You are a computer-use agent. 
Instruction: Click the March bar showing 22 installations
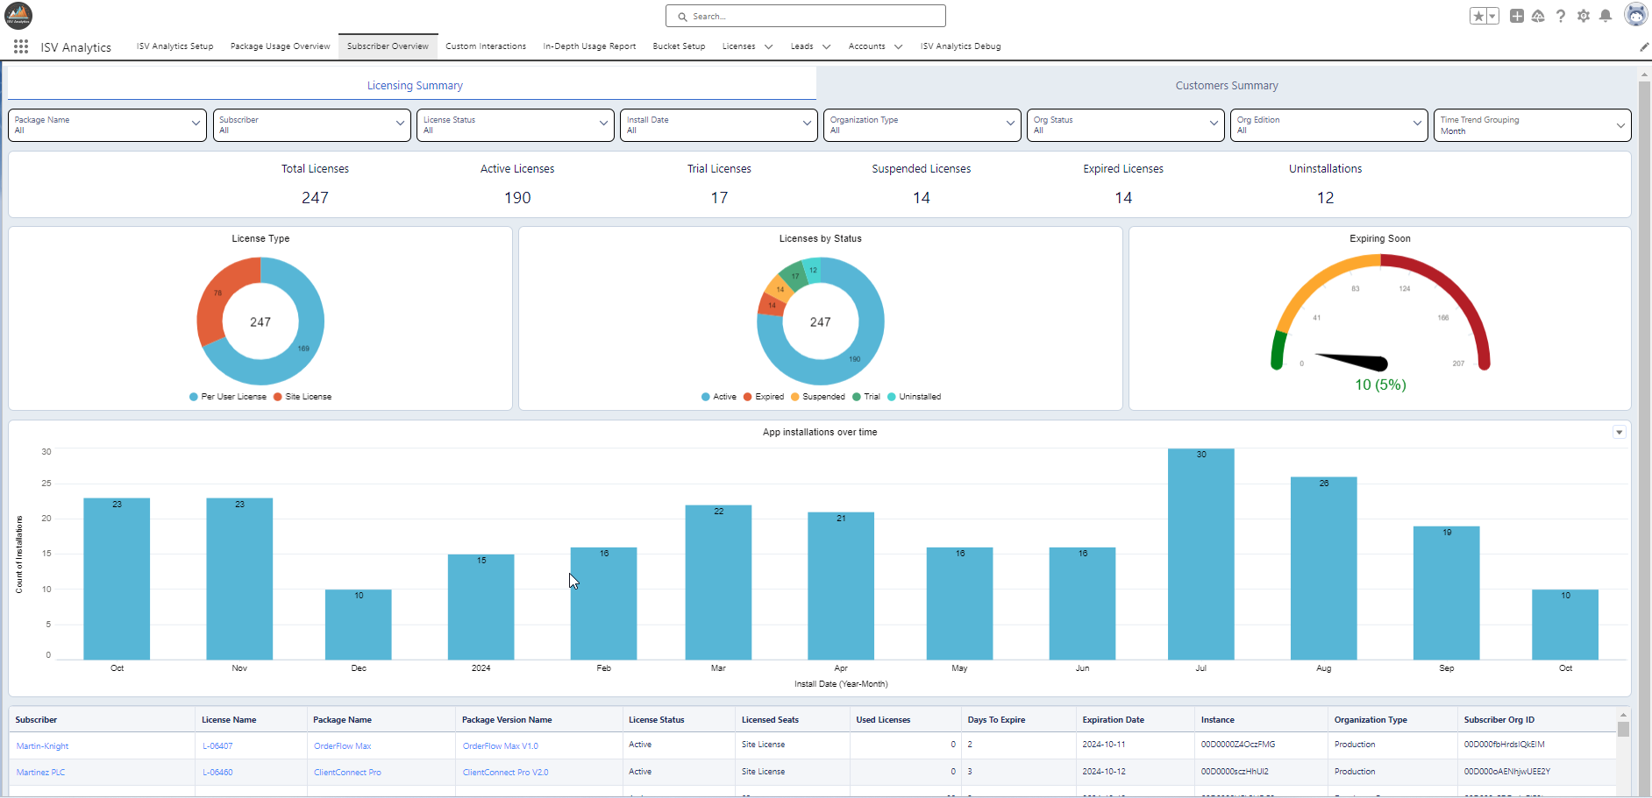(718, 582)
